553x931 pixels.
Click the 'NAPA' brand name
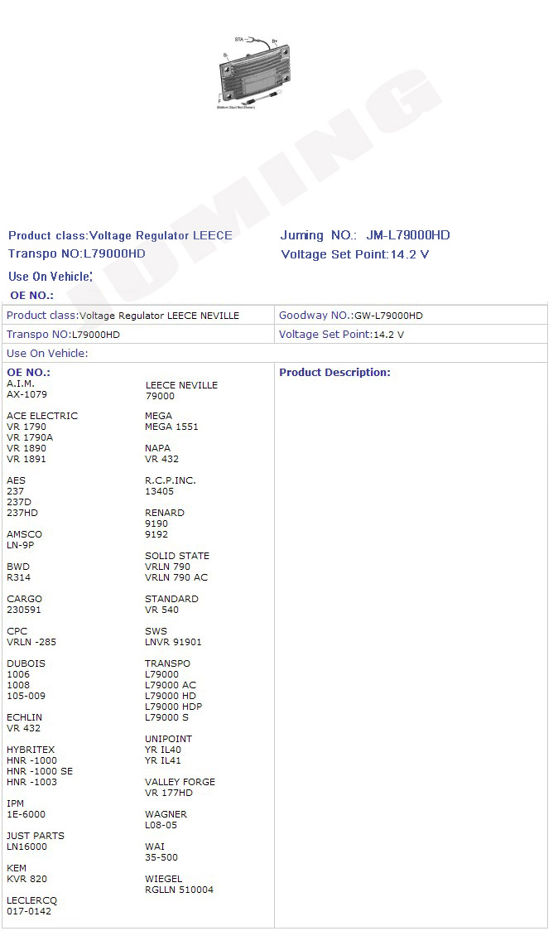(x=158, y=448)
